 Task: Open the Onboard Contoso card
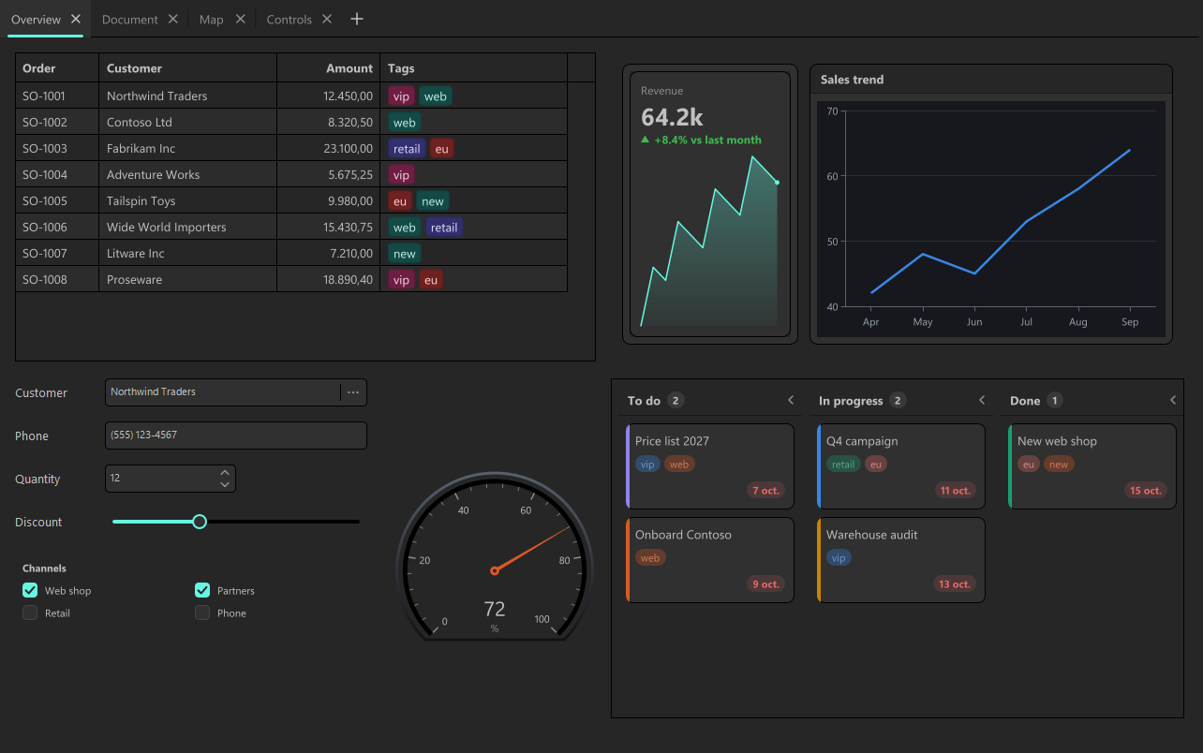(x=710, y=560)
